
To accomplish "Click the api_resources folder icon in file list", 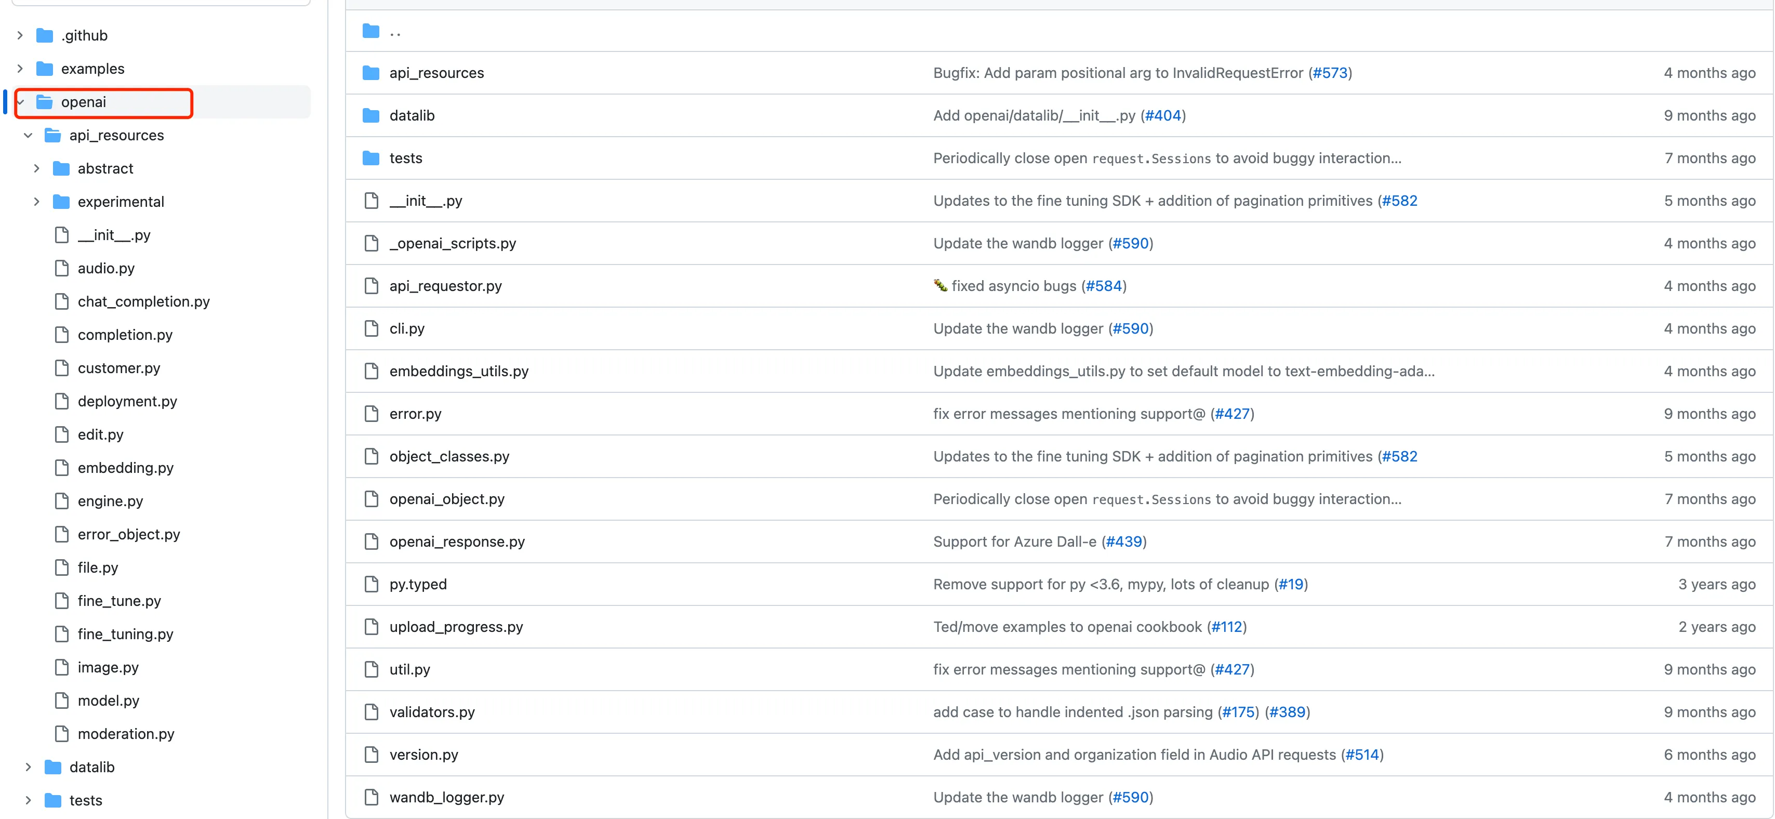I will coord(370,73).
